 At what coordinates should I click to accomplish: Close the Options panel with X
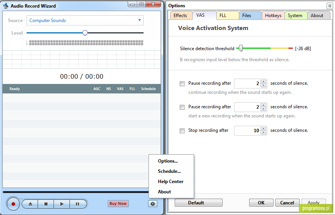coord(329,6)
